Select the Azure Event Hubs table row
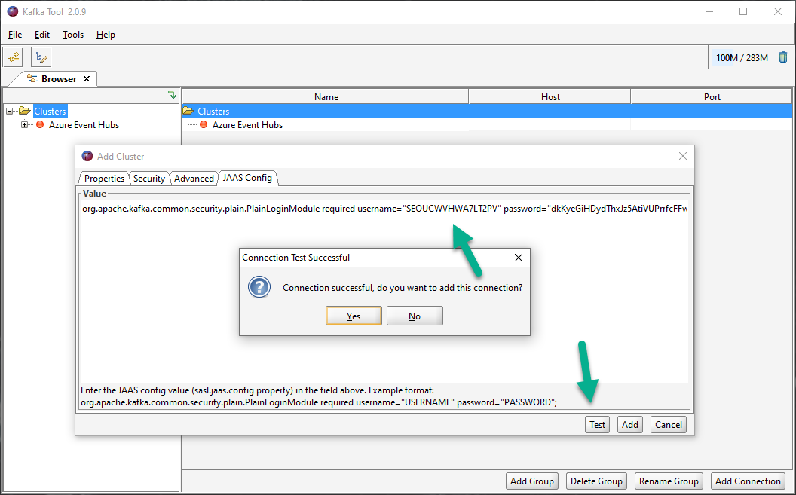The image size is (796, 495). (487, 124)
